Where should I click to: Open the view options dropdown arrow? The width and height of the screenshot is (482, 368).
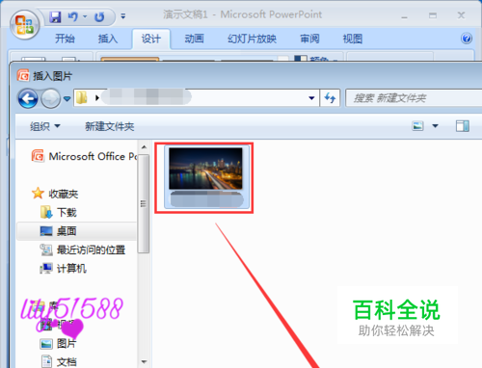(x=435, y=126)
